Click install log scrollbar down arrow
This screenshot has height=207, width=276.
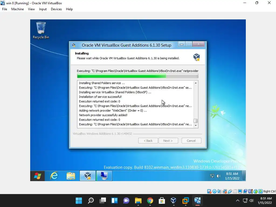tap(196, 126)
